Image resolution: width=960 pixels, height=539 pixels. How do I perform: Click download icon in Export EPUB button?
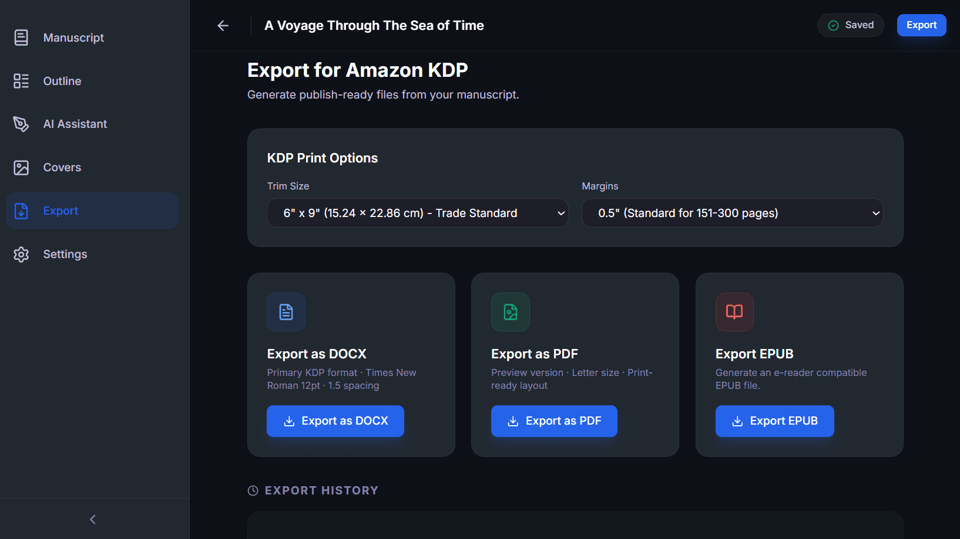pos(737,421)
